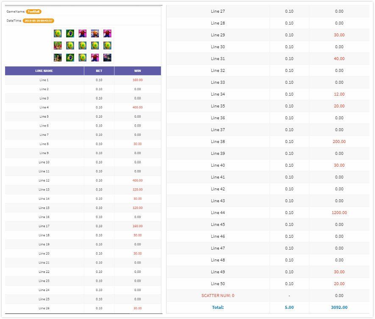Click the orange DateTime timestamp badge
This screenshot has height=319, width=375.
point(39,21)
